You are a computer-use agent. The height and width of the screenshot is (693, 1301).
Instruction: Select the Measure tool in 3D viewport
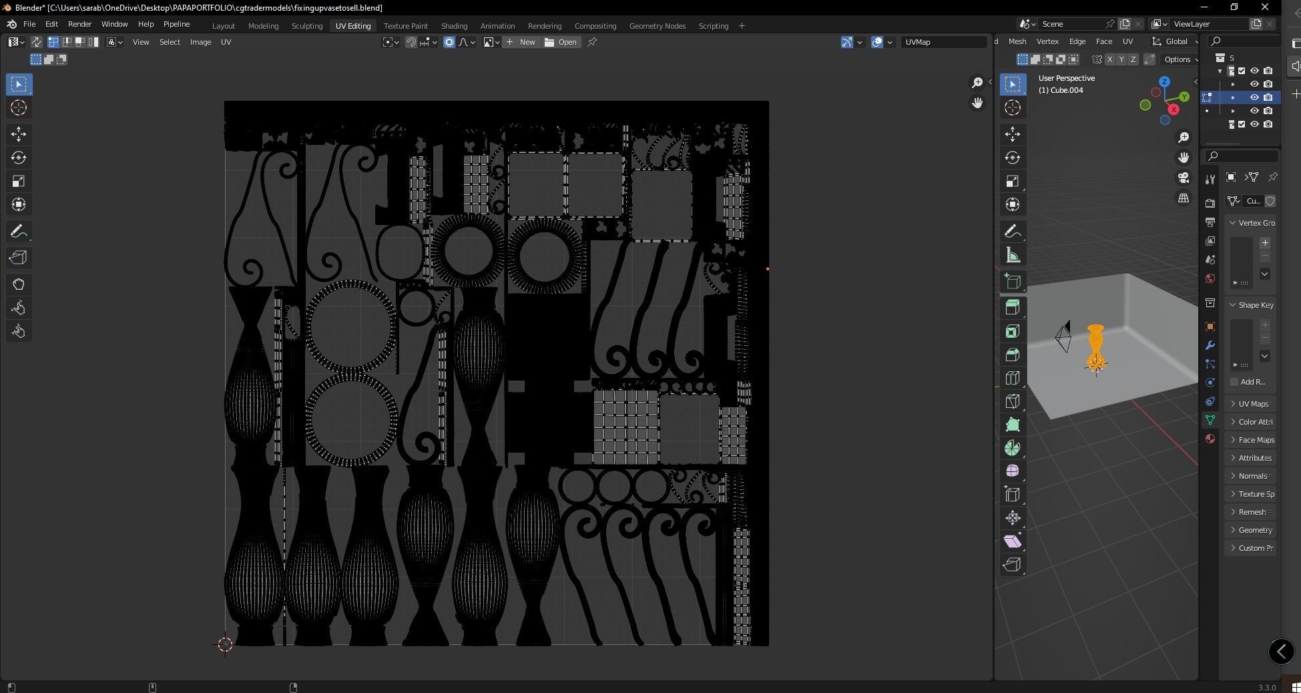(1013, 255)
